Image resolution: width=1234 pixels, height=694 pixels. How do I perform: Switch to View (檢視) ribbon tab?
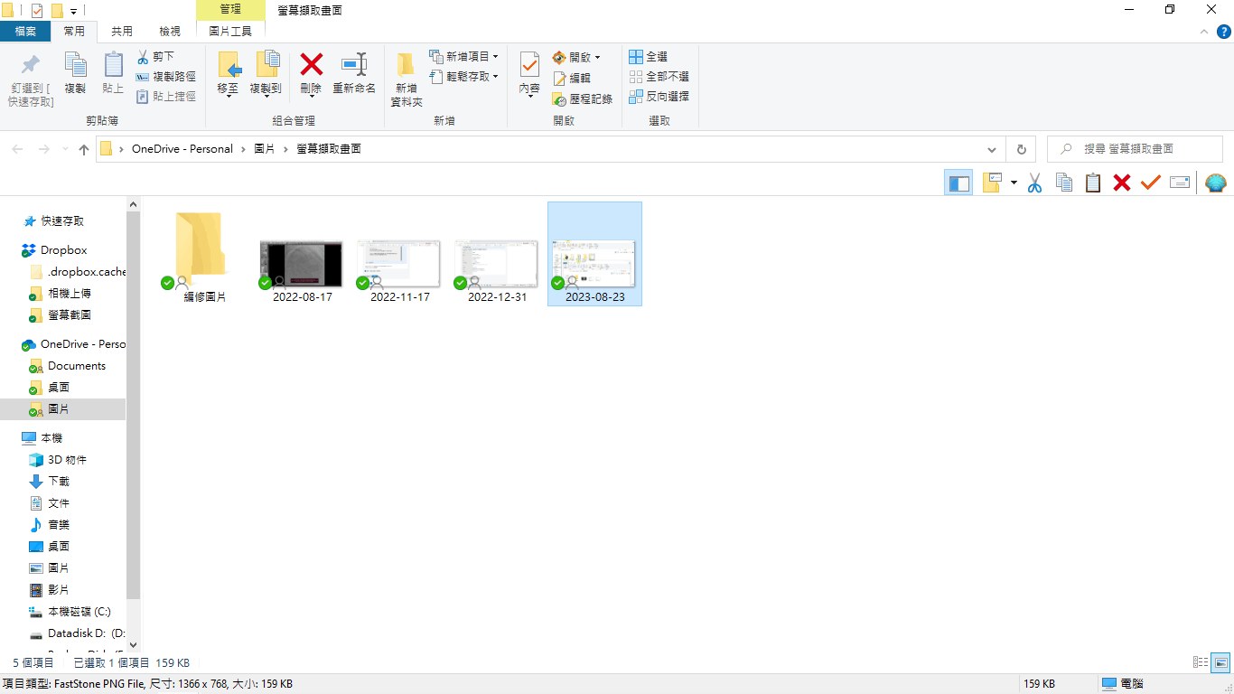click(170, 31)
